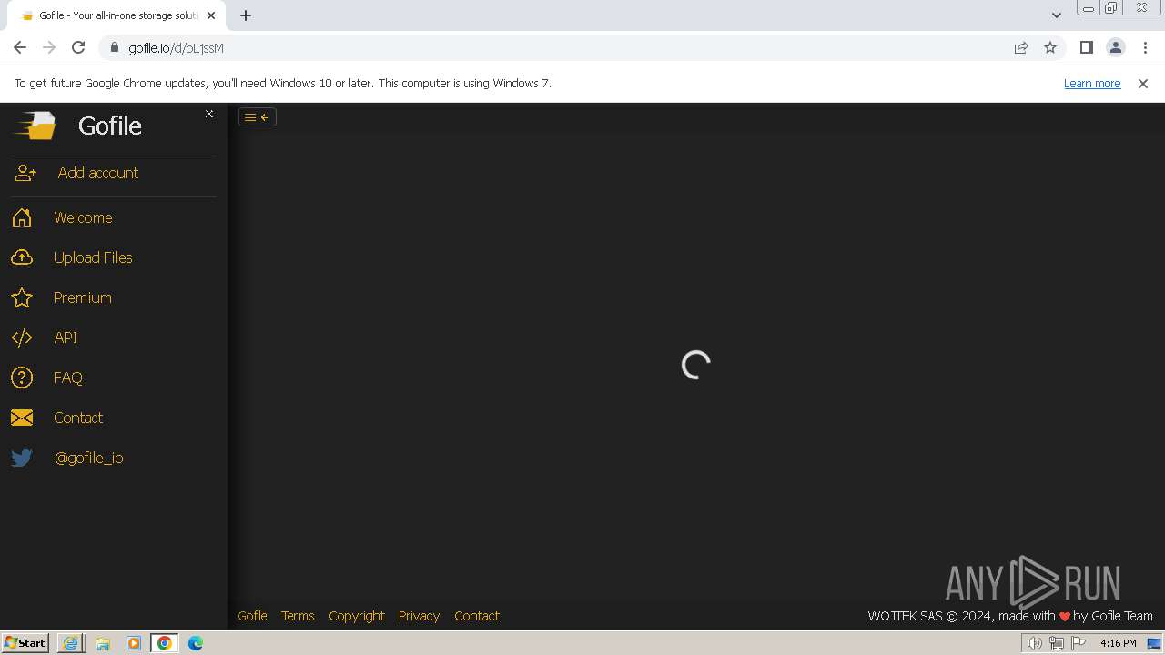Click the address bar URL
The height and width of the screenshot is (655, 1165).
[x=176, y=48]
